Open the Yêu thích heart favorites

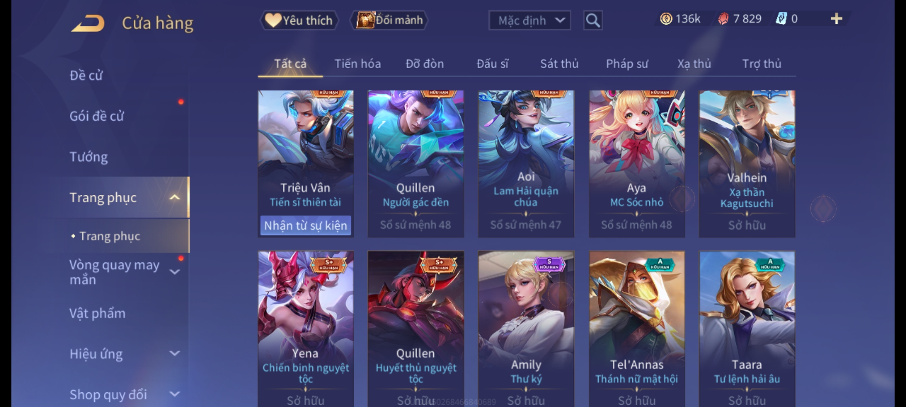[x=299, y=20]
